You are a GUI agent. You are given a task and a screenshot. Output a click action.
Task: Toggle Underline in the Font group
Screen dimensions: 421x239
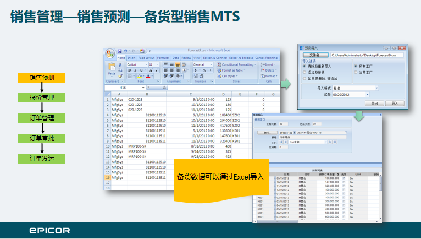[x=141, y=70]
